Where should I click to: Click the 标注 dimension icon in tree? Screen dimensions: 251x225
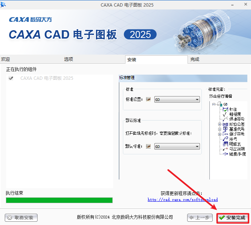pyautogui.click(x=225, y=110)
